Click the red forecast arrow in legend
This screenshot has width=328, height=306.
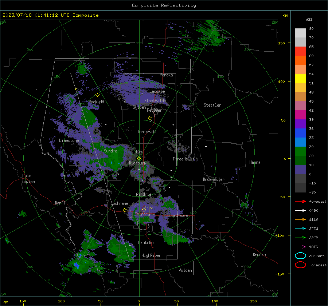point(300,201)
